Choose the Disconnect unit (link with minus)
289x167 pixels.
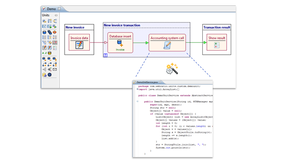pyautogui.click(x=49, y=65)
